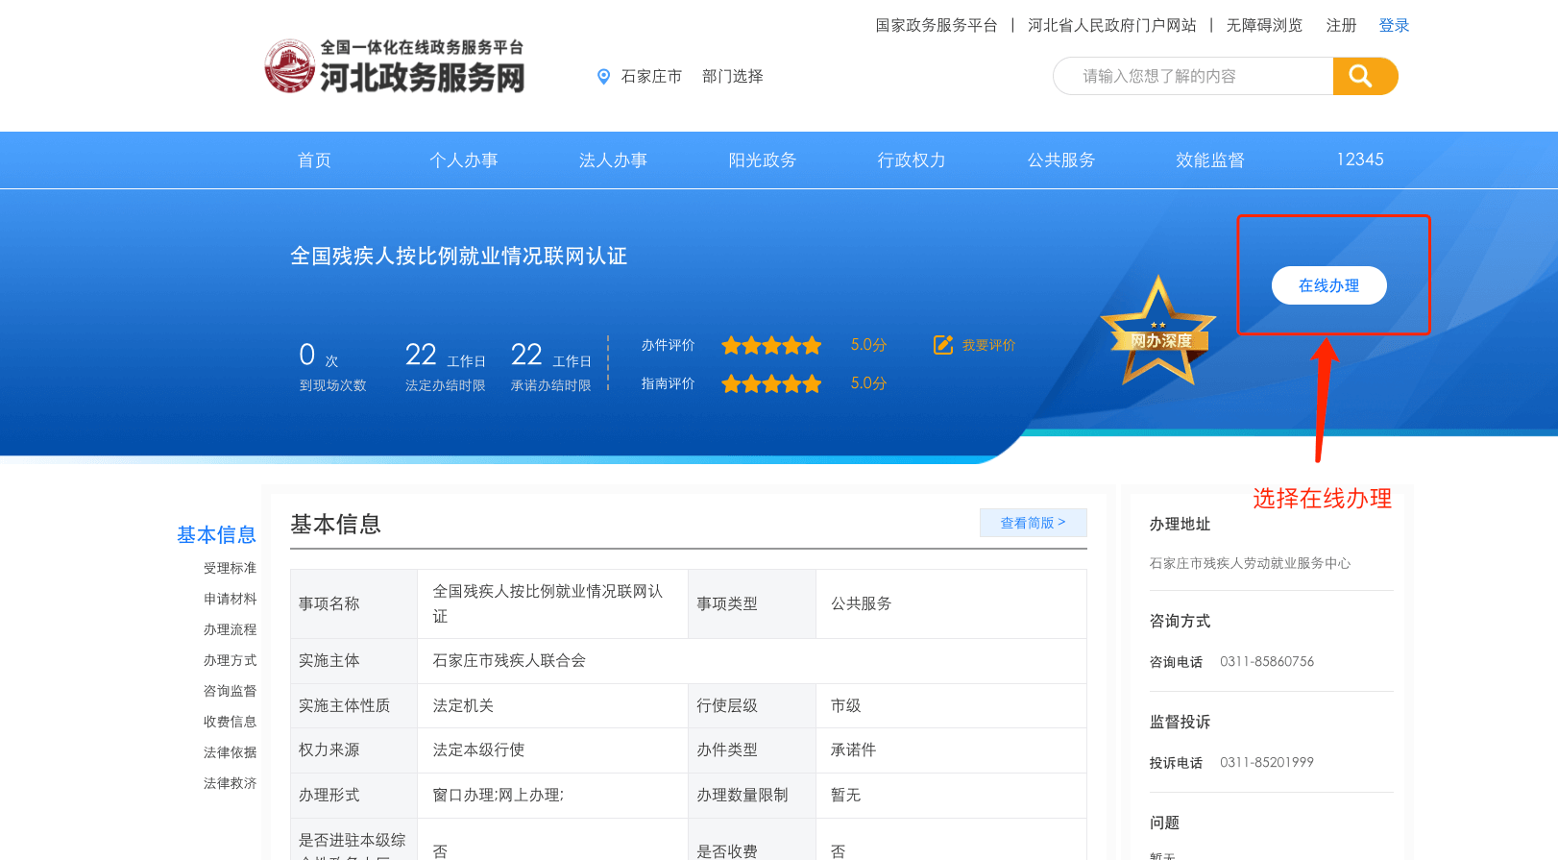Image resolution: width=1558 pixels, height=860 pixels.
Task: Jump to 办理流程 in the sidebar
Action: tap(230, 629)
